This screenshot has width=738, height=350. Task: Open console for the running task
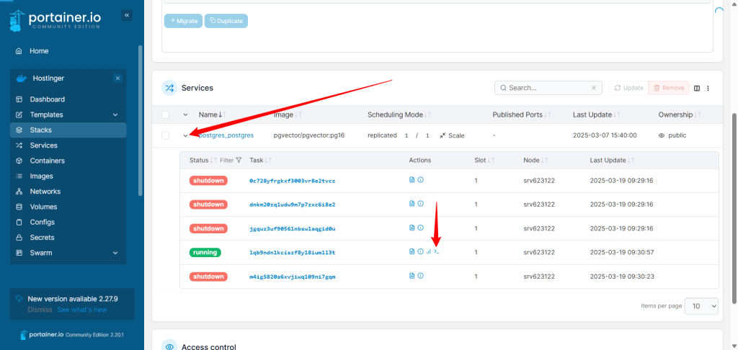[x=436, y=252]
